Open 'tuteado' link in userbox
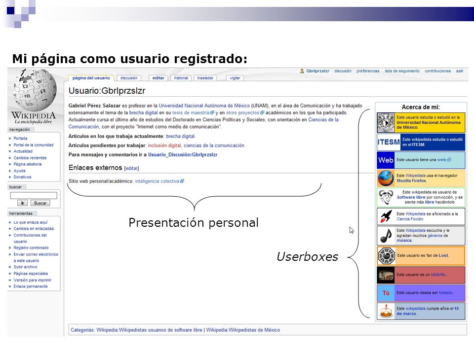474x355 pixels. coord(445,293)
